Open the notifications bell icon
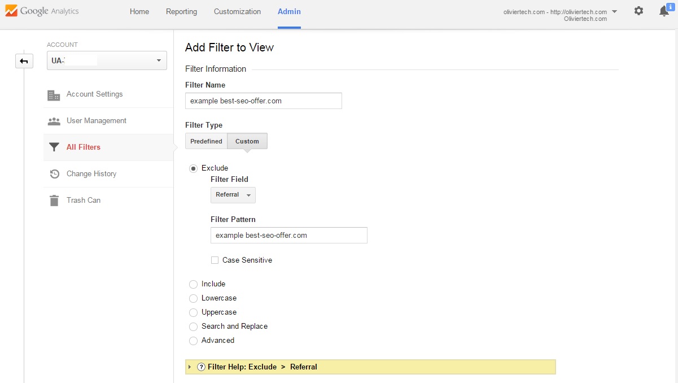This screenshot has height=383, width=678. click(x=664, y=11)
